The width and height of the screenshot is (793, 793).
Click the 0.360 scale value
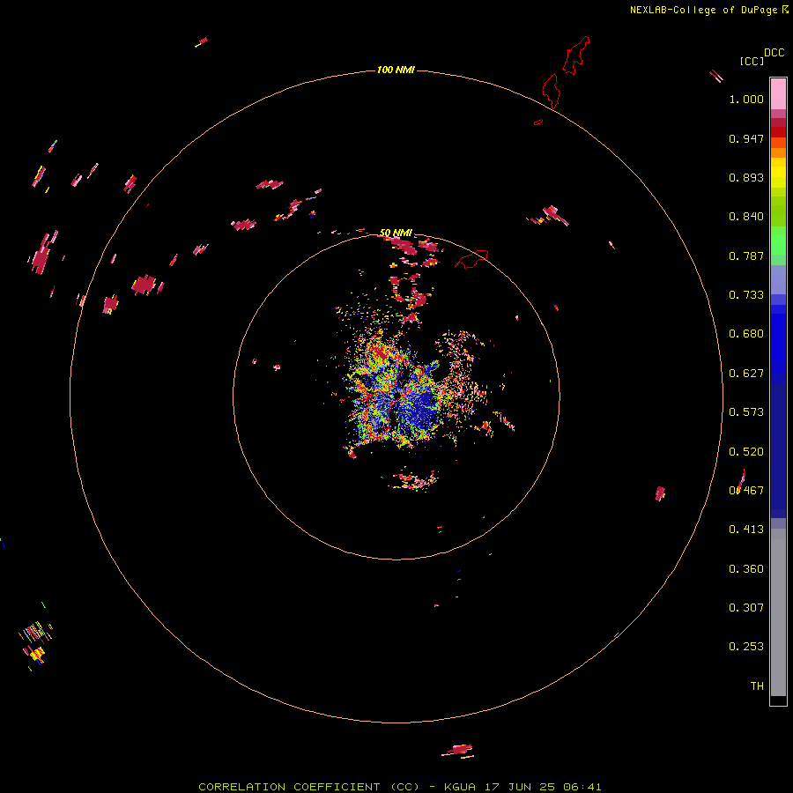pos(746,569)
